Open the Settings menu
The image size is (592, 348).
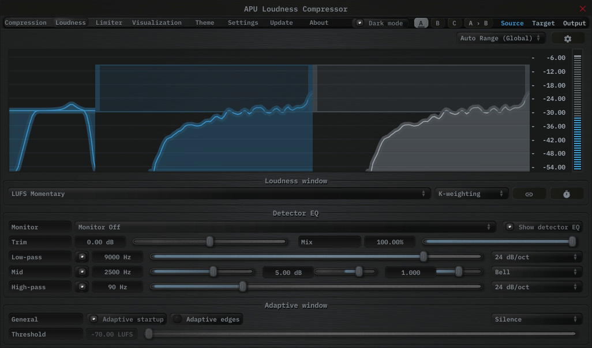click(x=242, y=22)
